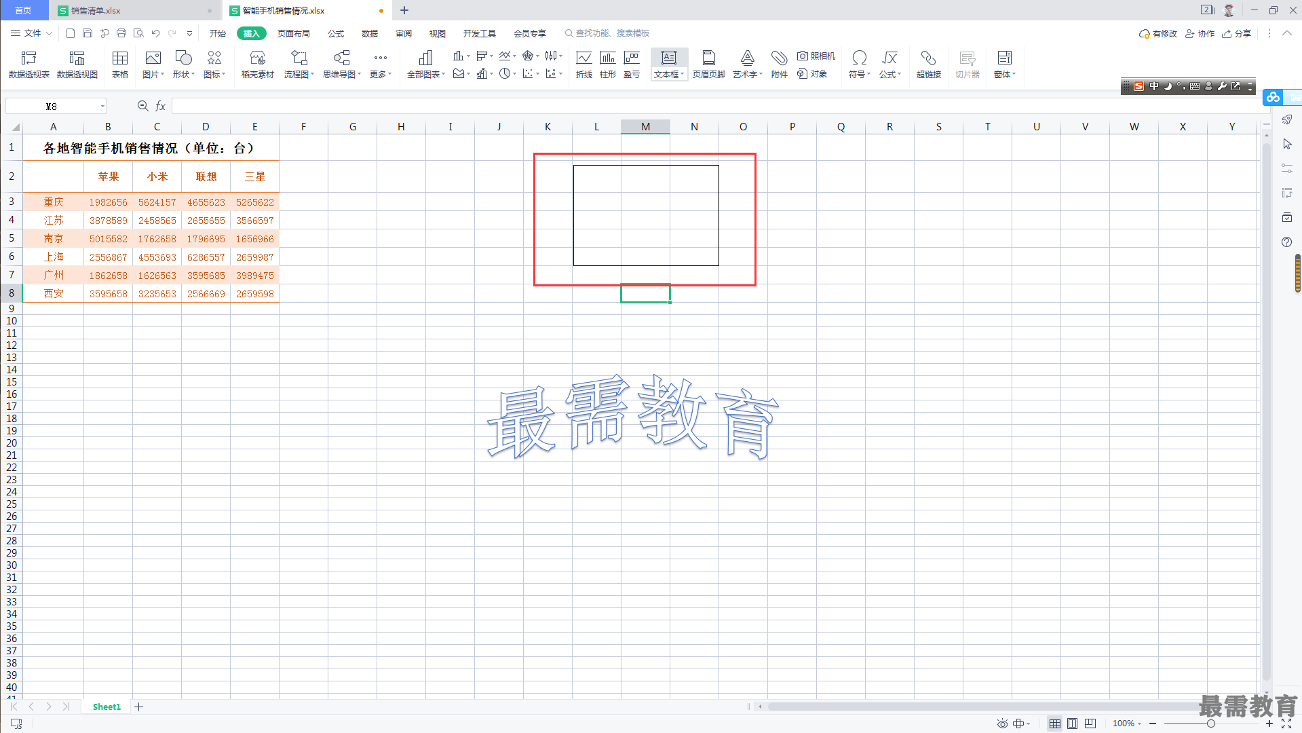Open Print Preview from quick toolbar
This screenshot has height=733, width=1302.
point(138,33)
